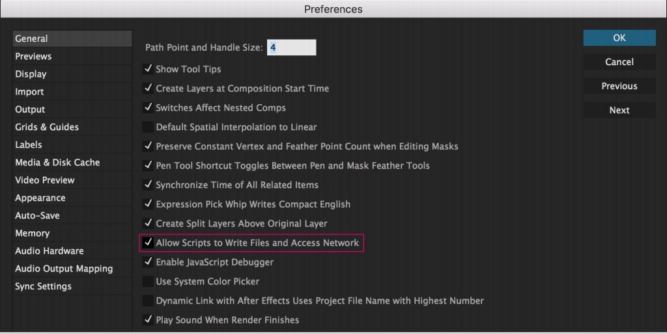Image resolution: width=667 pixels, height=334 pixels.
Task: Open the Previews preferences category
Action: click(33, 57)
